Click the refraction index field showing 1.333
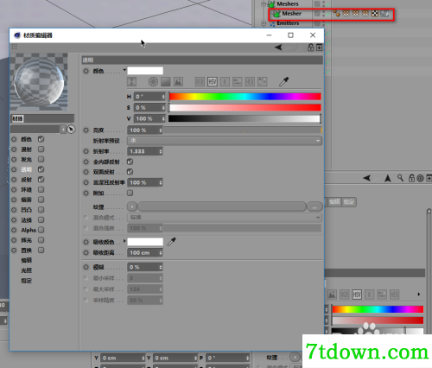The width and height of the screenshot is (432, 368). tap(145, 151)
